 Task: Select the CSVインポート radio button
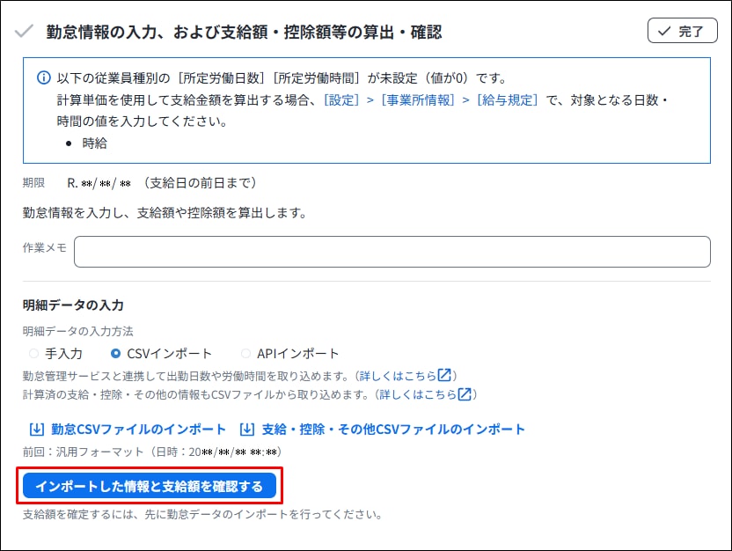(x=116, y=354)
